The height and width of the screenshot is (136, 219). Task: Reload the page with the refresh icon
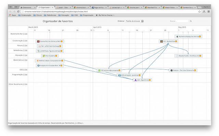[x=18, y=12]
